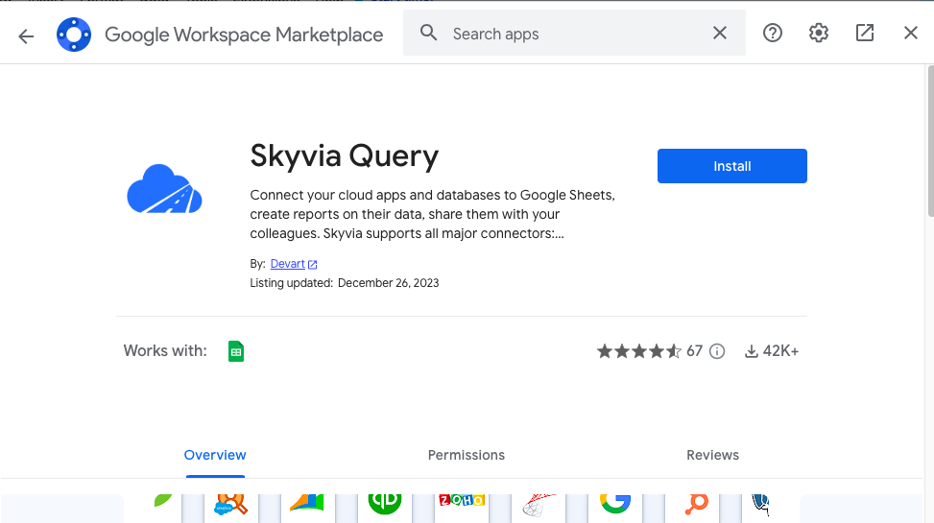Click the Salesforce connector icon in the preview
This screenshot has height=523, width=934.
[230, 504]
